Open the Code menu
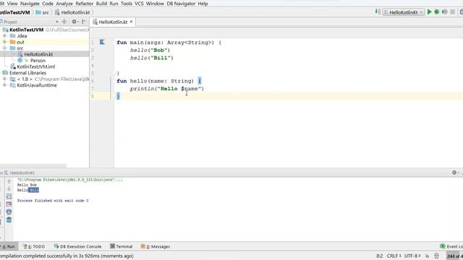 tap(48, 4)
